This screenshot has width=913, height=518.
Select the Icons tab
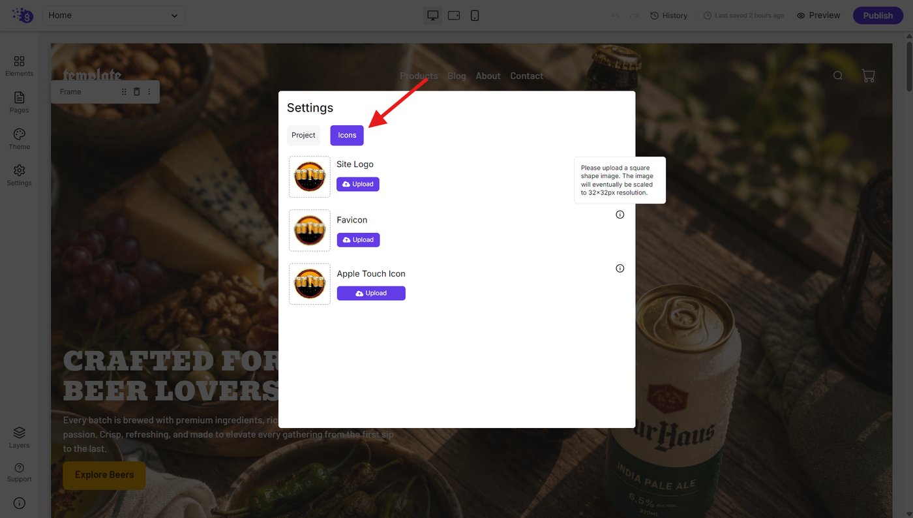(x=347, y=135)
